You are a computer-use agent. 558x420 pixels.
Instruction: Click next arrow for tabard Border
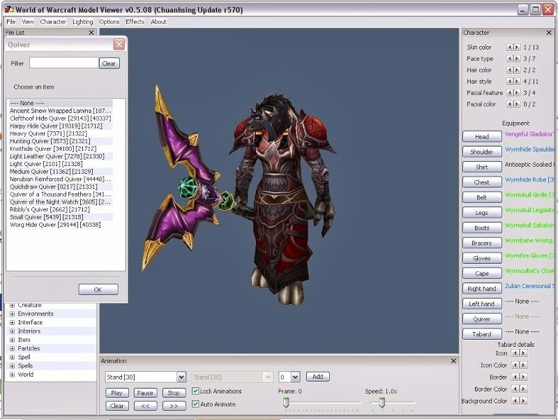click(523, 377)
